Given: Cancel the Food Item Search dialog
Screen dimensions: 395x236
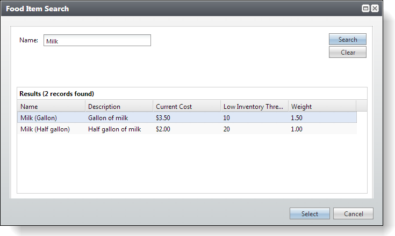Looking at the screenshot, I should 353,213.
